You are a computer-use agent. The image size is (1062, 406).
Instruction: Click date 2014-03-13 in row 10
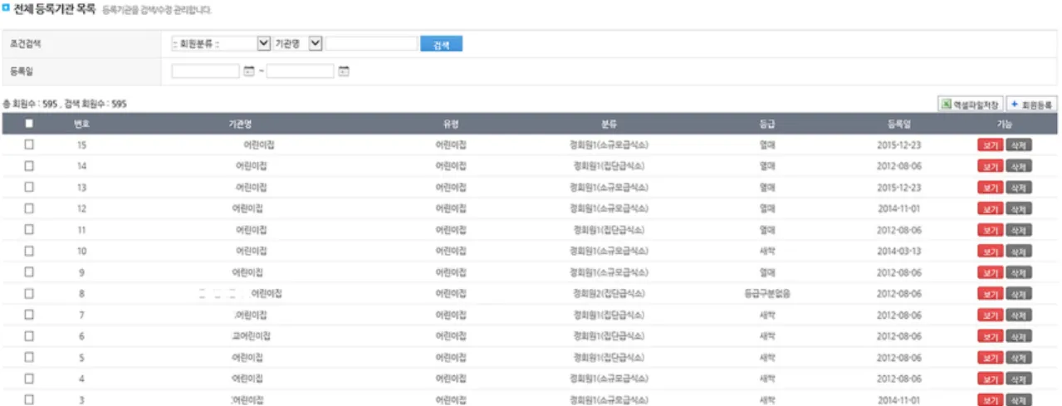coord(899,251)
